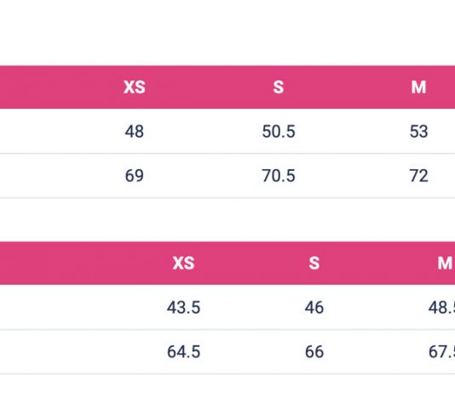Click the pink header bar of second table

coord(227,263)
